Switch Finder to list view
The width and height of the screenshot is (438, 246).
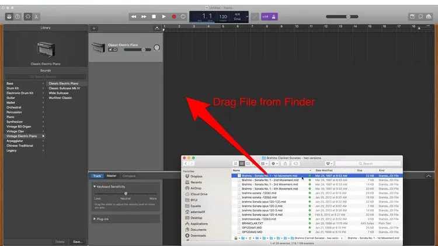pos(242,164)
